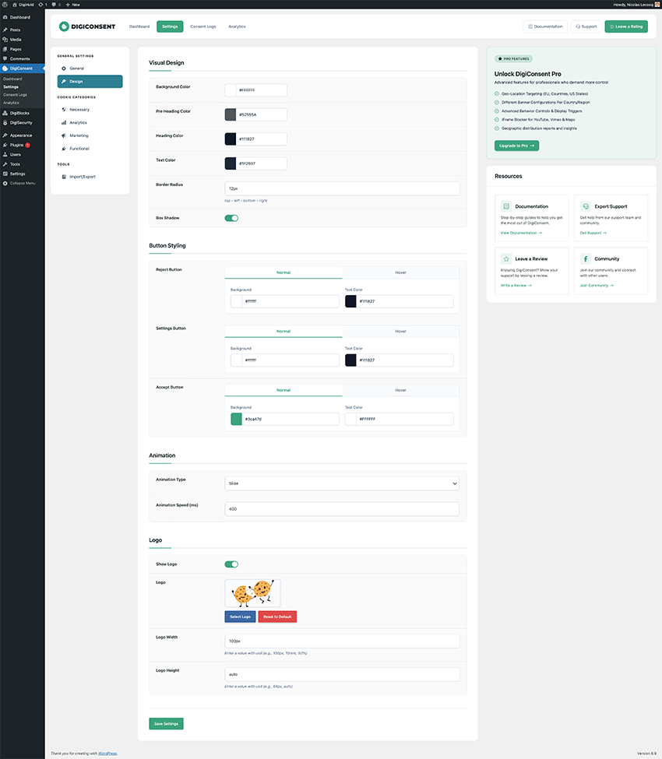Click the Support button in header

click(586, 26)
